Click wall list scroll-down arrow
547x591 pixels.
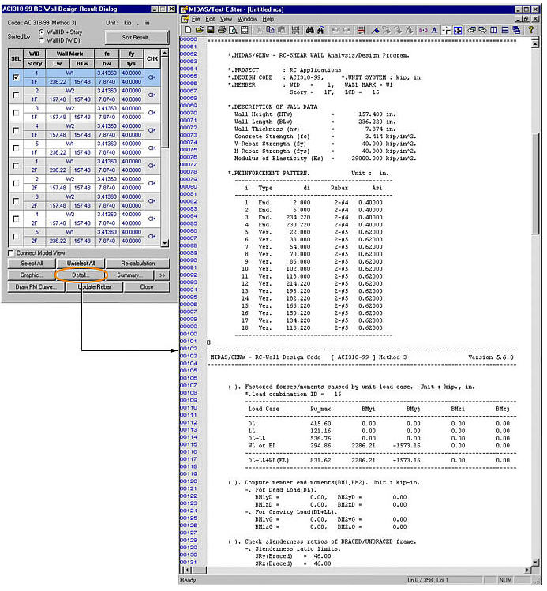coord(165,244)
